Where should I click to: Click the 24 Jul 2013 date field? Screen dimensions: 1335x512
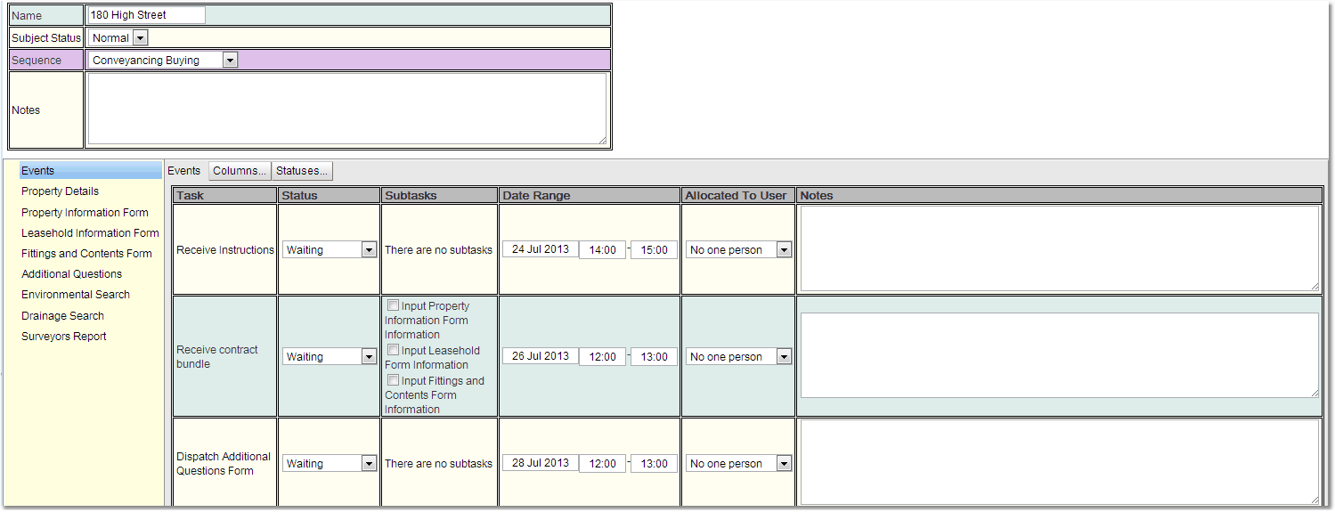(x=540, y=249)
